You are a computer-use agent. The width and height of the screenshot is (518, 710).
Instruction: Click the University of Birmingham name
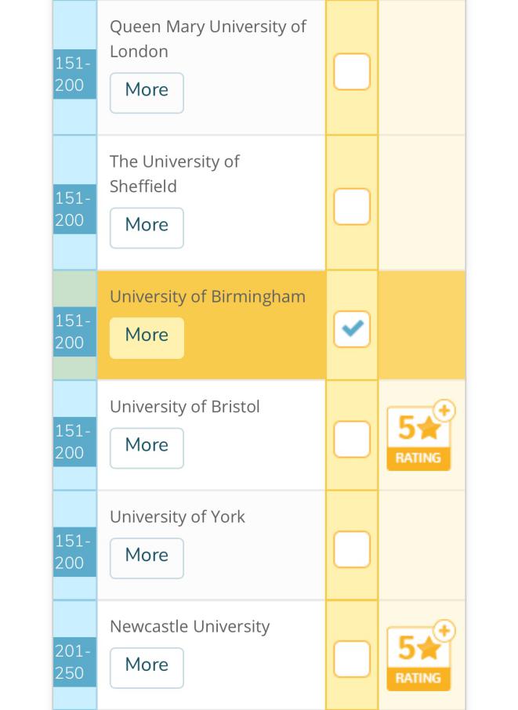coord(207,297)
